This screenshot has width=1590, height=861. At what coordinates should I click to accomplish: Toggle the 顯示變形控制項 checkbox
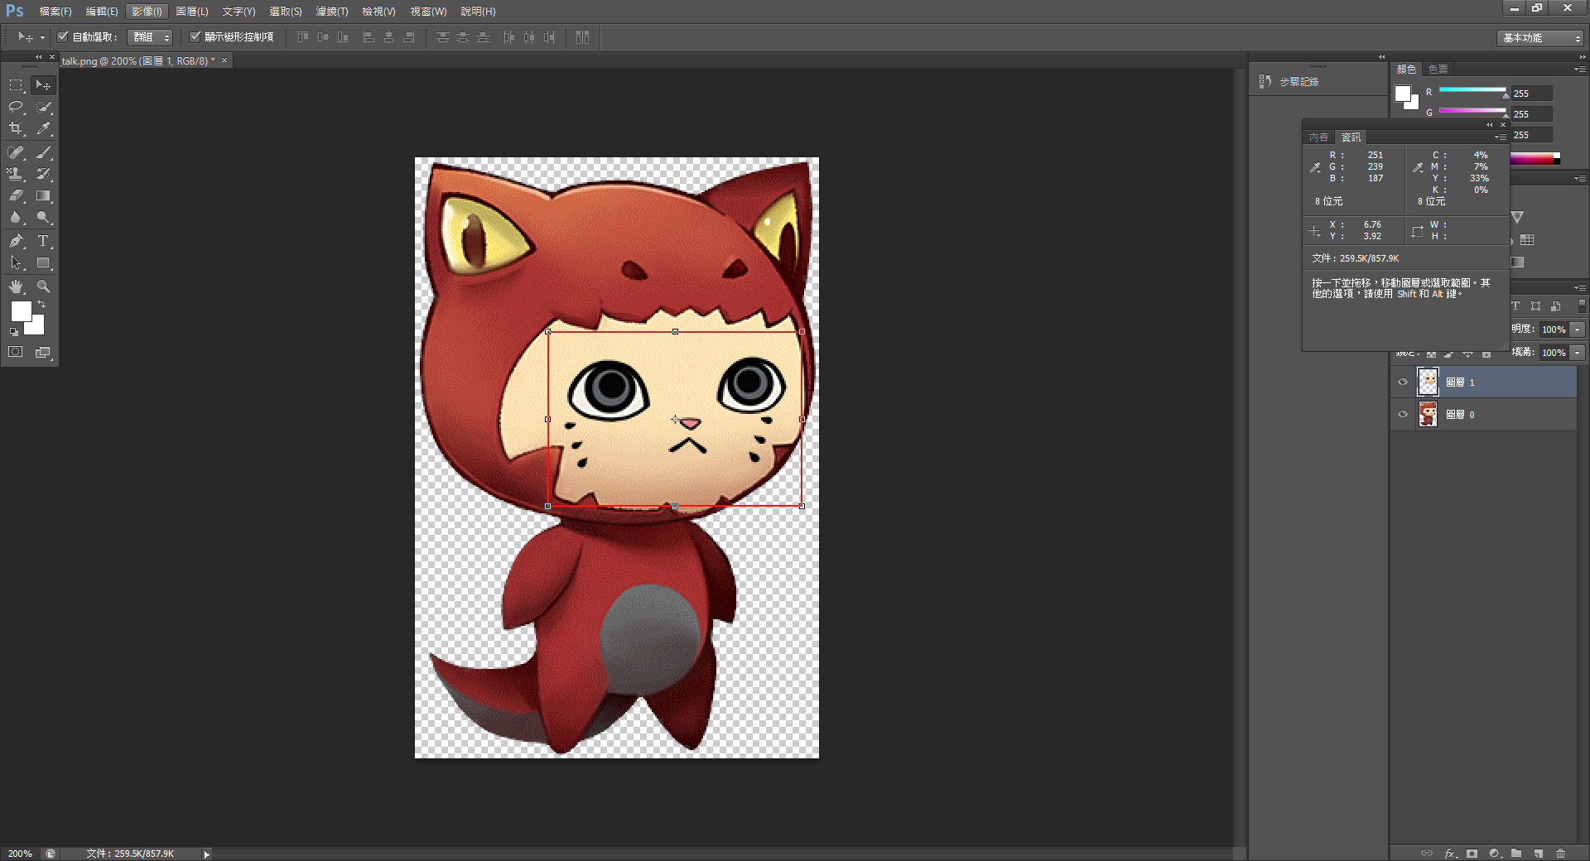(195, 37)
